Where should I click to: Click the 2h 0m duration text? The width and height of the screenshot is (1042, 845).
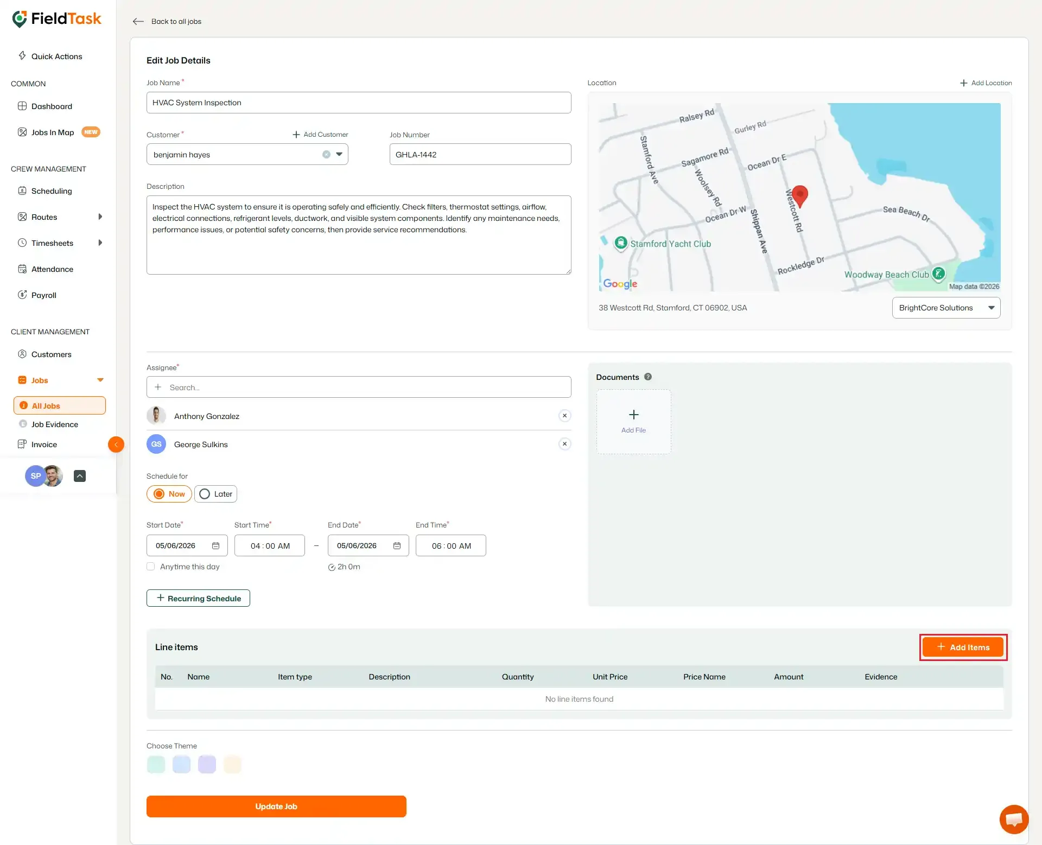(x=348, y=567)
